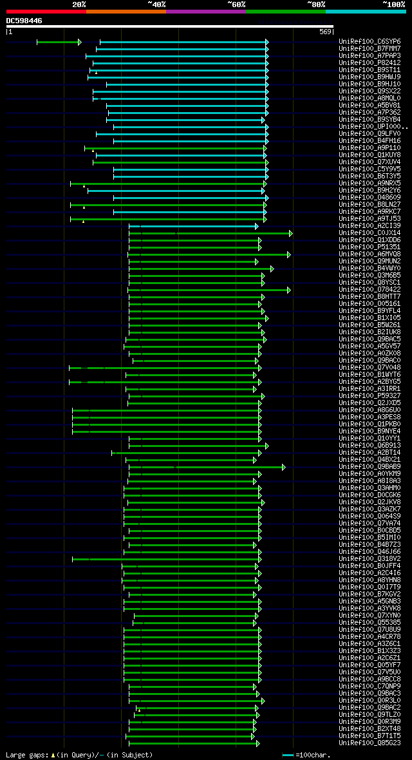Click the purple ~60% identity legend segment
Viewport: 412px width, 760px height.
click(206, 11)
